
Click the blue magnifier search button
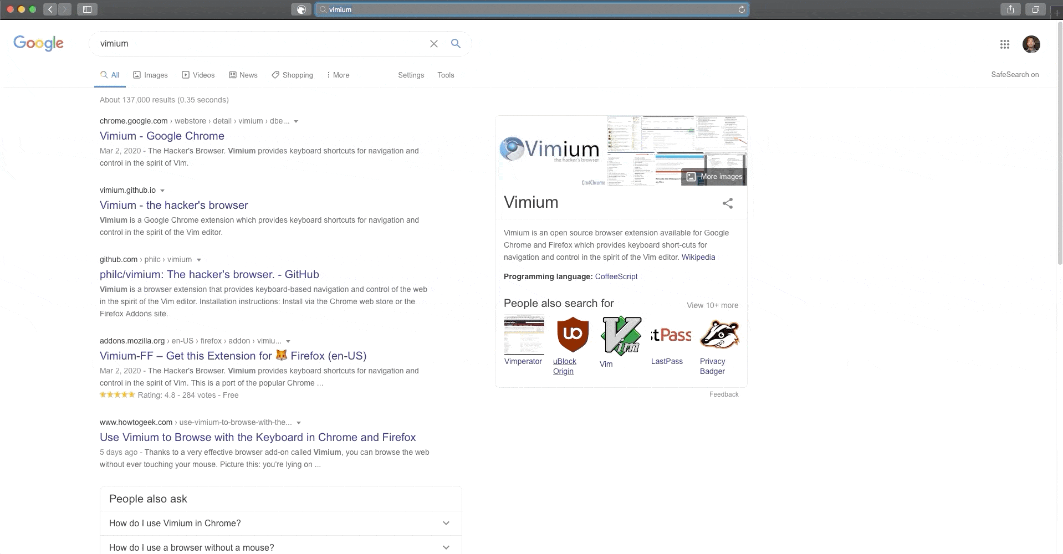[456, 43]
